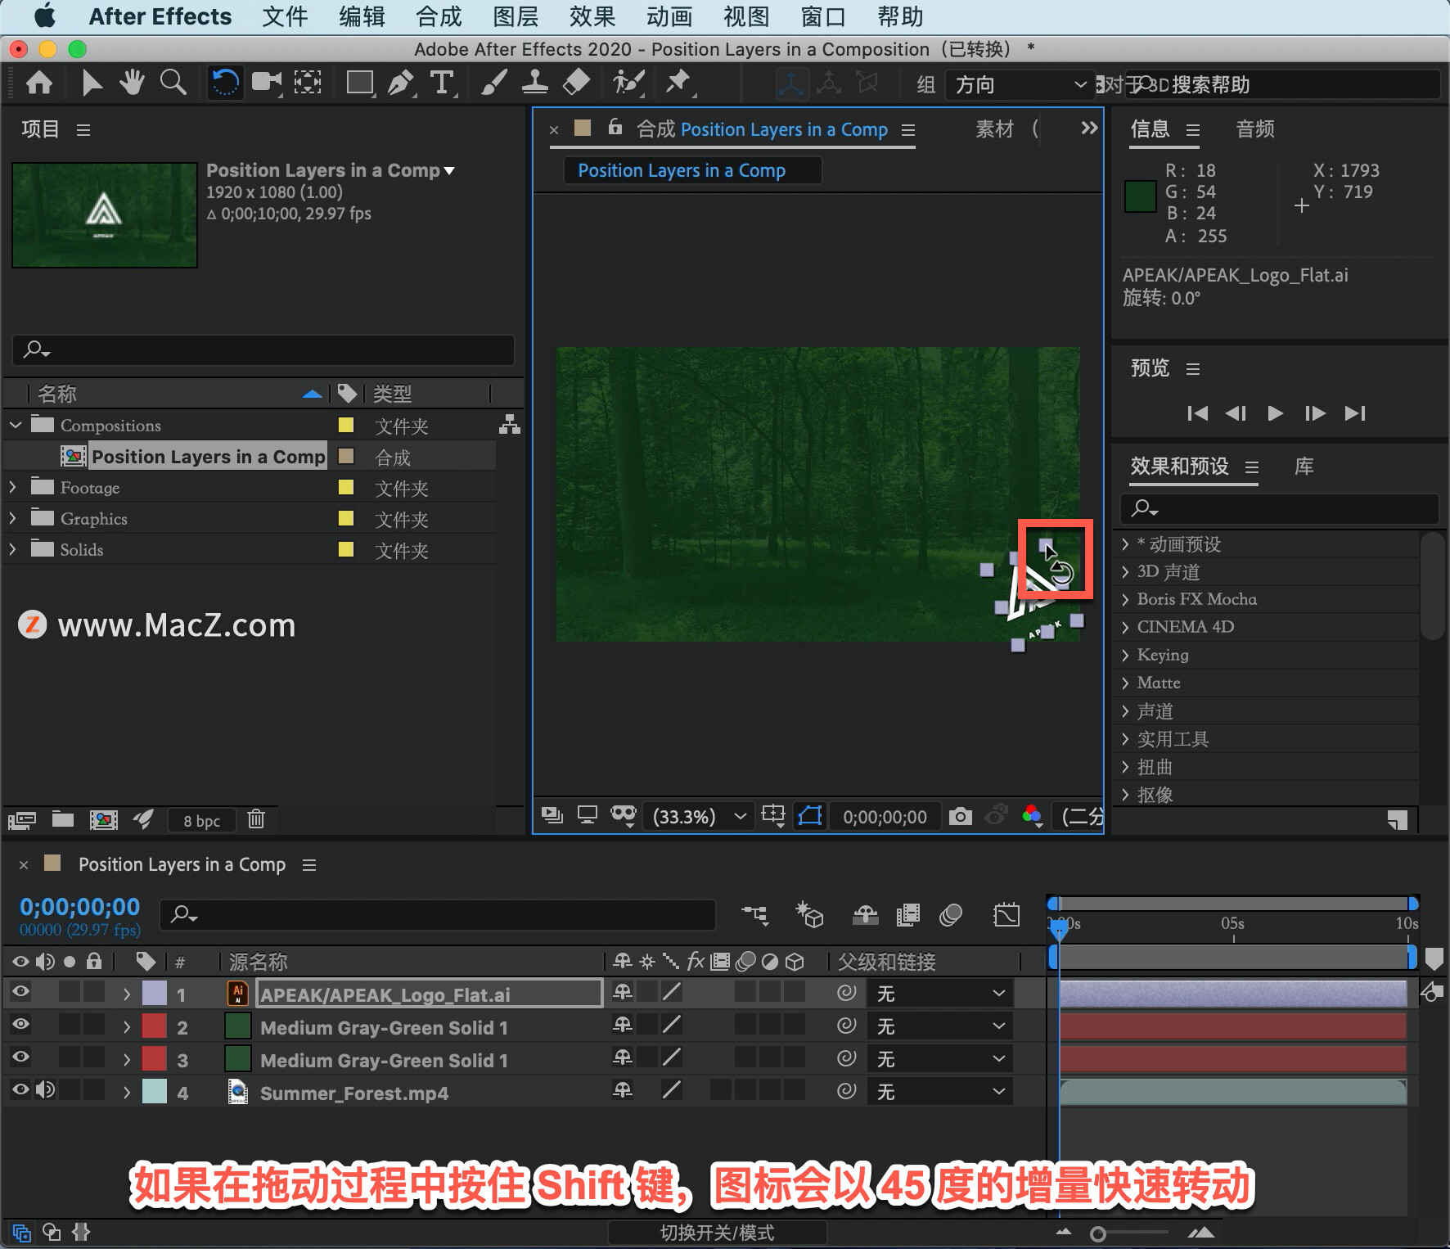This screenshot has height=1249, width=1450.
Task: Open grid and guide options icon
Action: pyautogui.click(x=773, y=815)
